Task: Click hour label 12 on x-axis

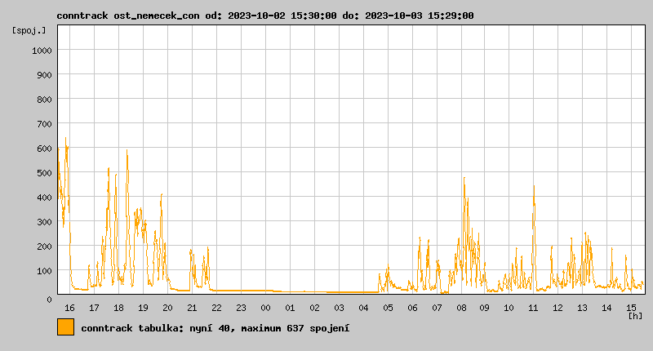Action: 557,308
